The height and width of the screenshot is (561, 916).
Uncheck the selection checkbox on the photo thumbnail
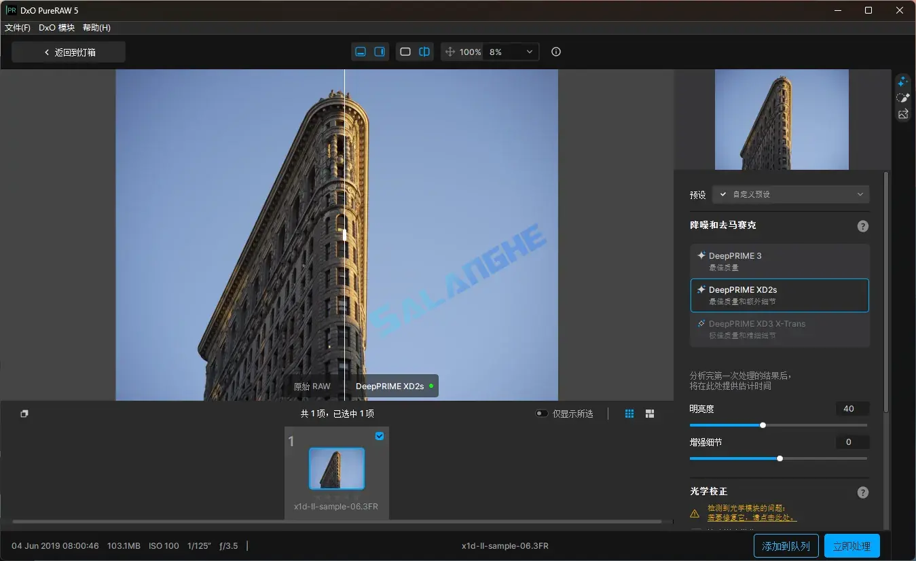(380, 436)
